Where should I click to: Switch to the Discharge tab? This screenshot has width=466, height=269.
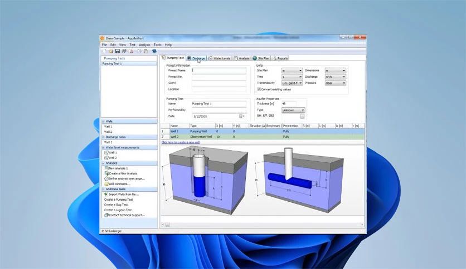[x=196, y=58]
